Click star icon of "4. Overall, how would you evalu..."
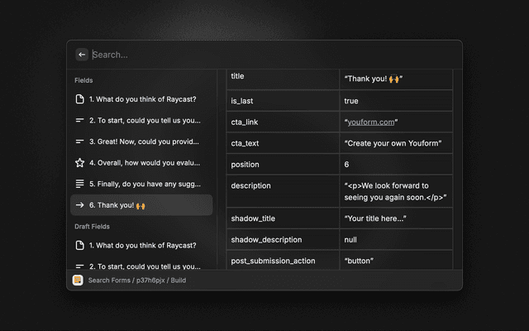The image size is (529, 331). tap(80, 163)
